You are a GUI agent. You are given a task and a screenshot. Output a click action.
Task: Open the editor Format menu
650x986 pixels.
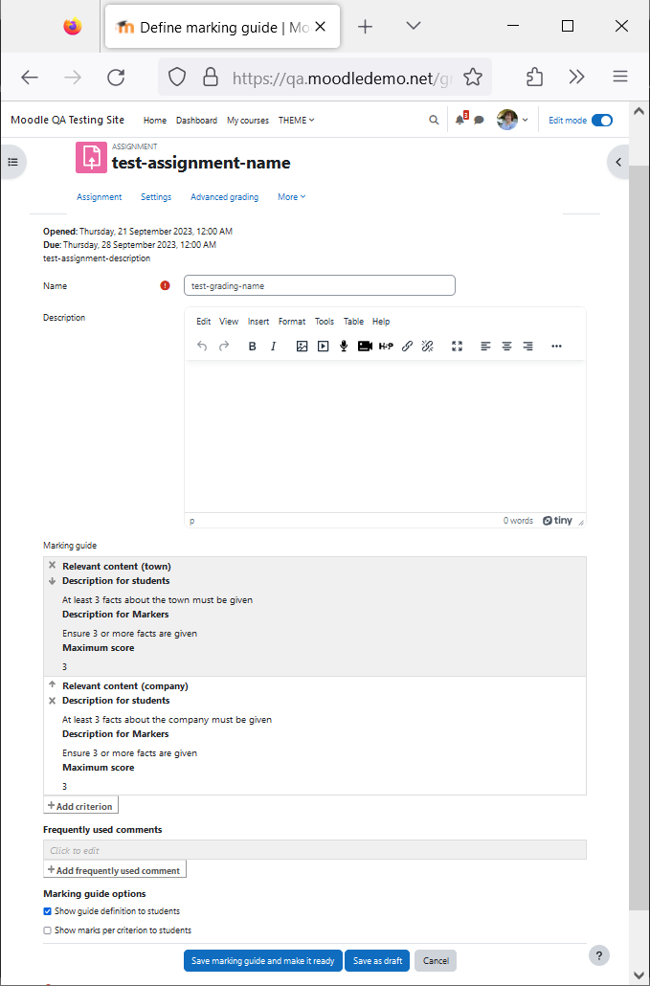click(x=292, y=322)
